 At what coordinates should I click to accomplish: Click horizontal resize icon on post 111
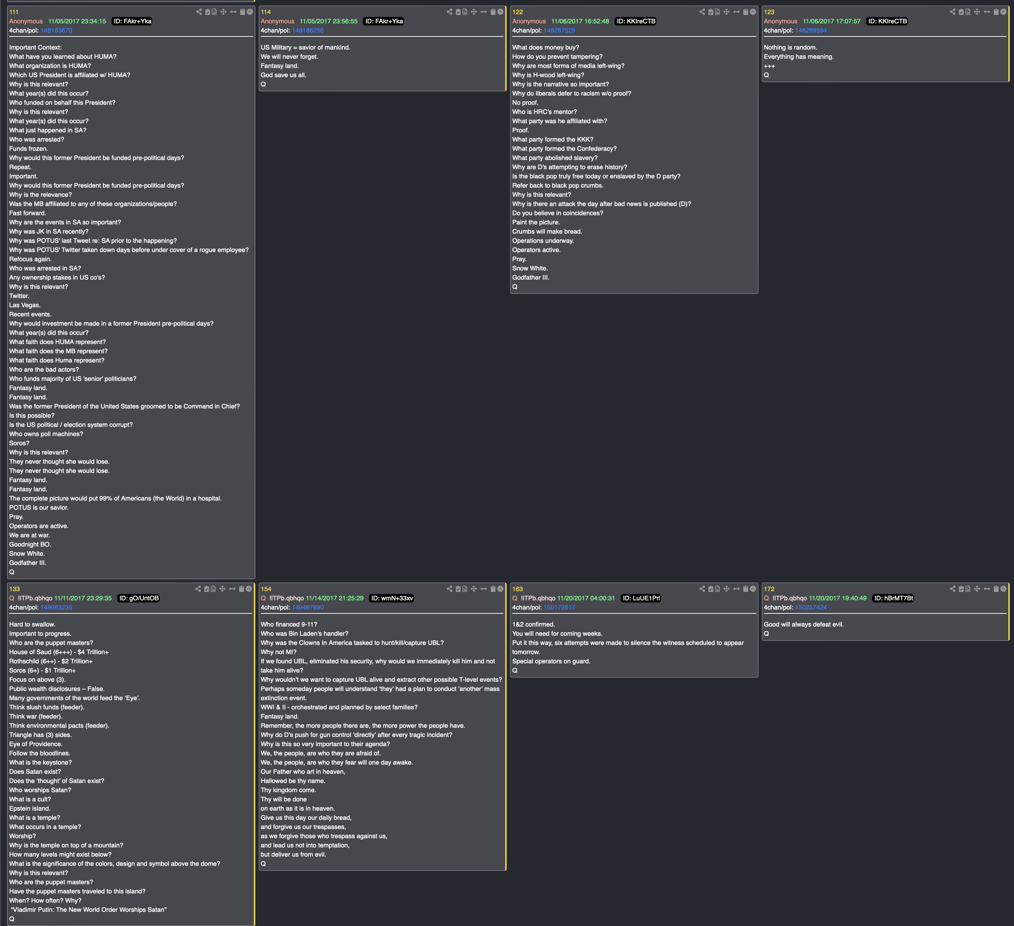[x=233, y=12]
